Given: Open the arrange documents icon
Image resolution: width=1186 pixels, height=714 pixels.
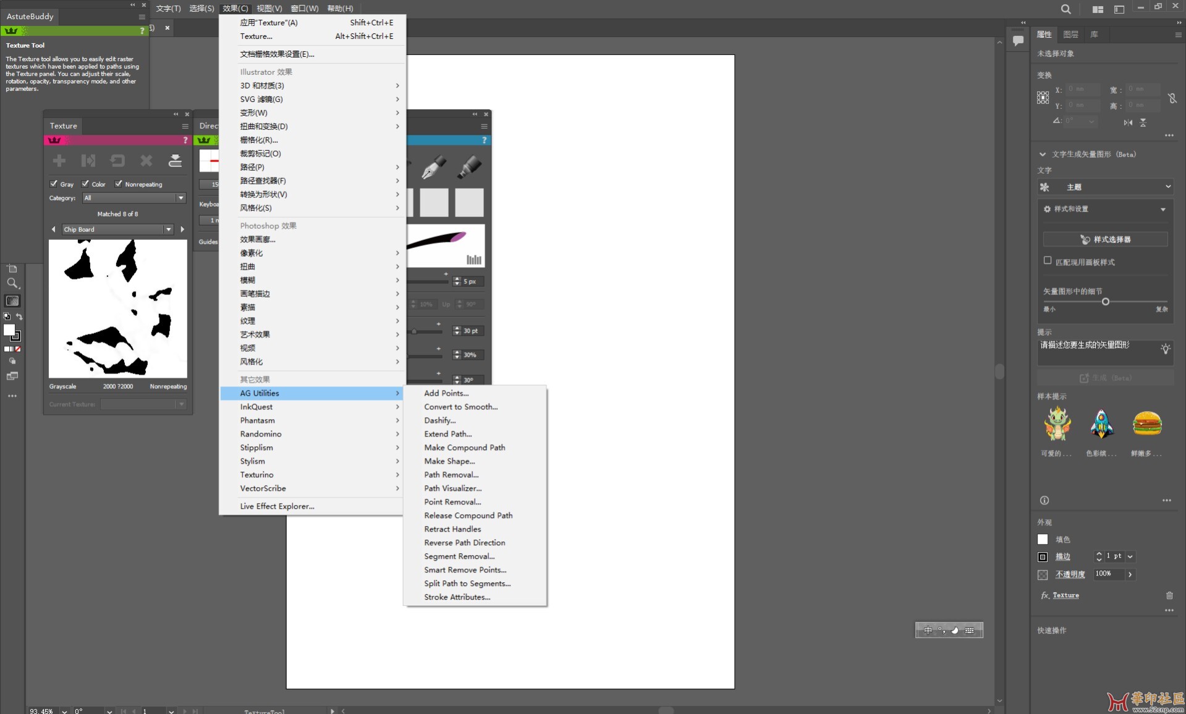Looking at the screenshot, I should pyautogui.click(x=1098, y=9).
